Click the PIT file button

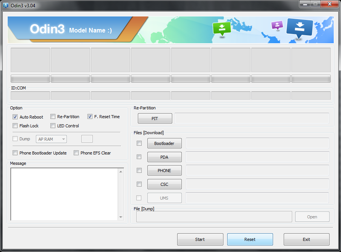pos(155,118)
